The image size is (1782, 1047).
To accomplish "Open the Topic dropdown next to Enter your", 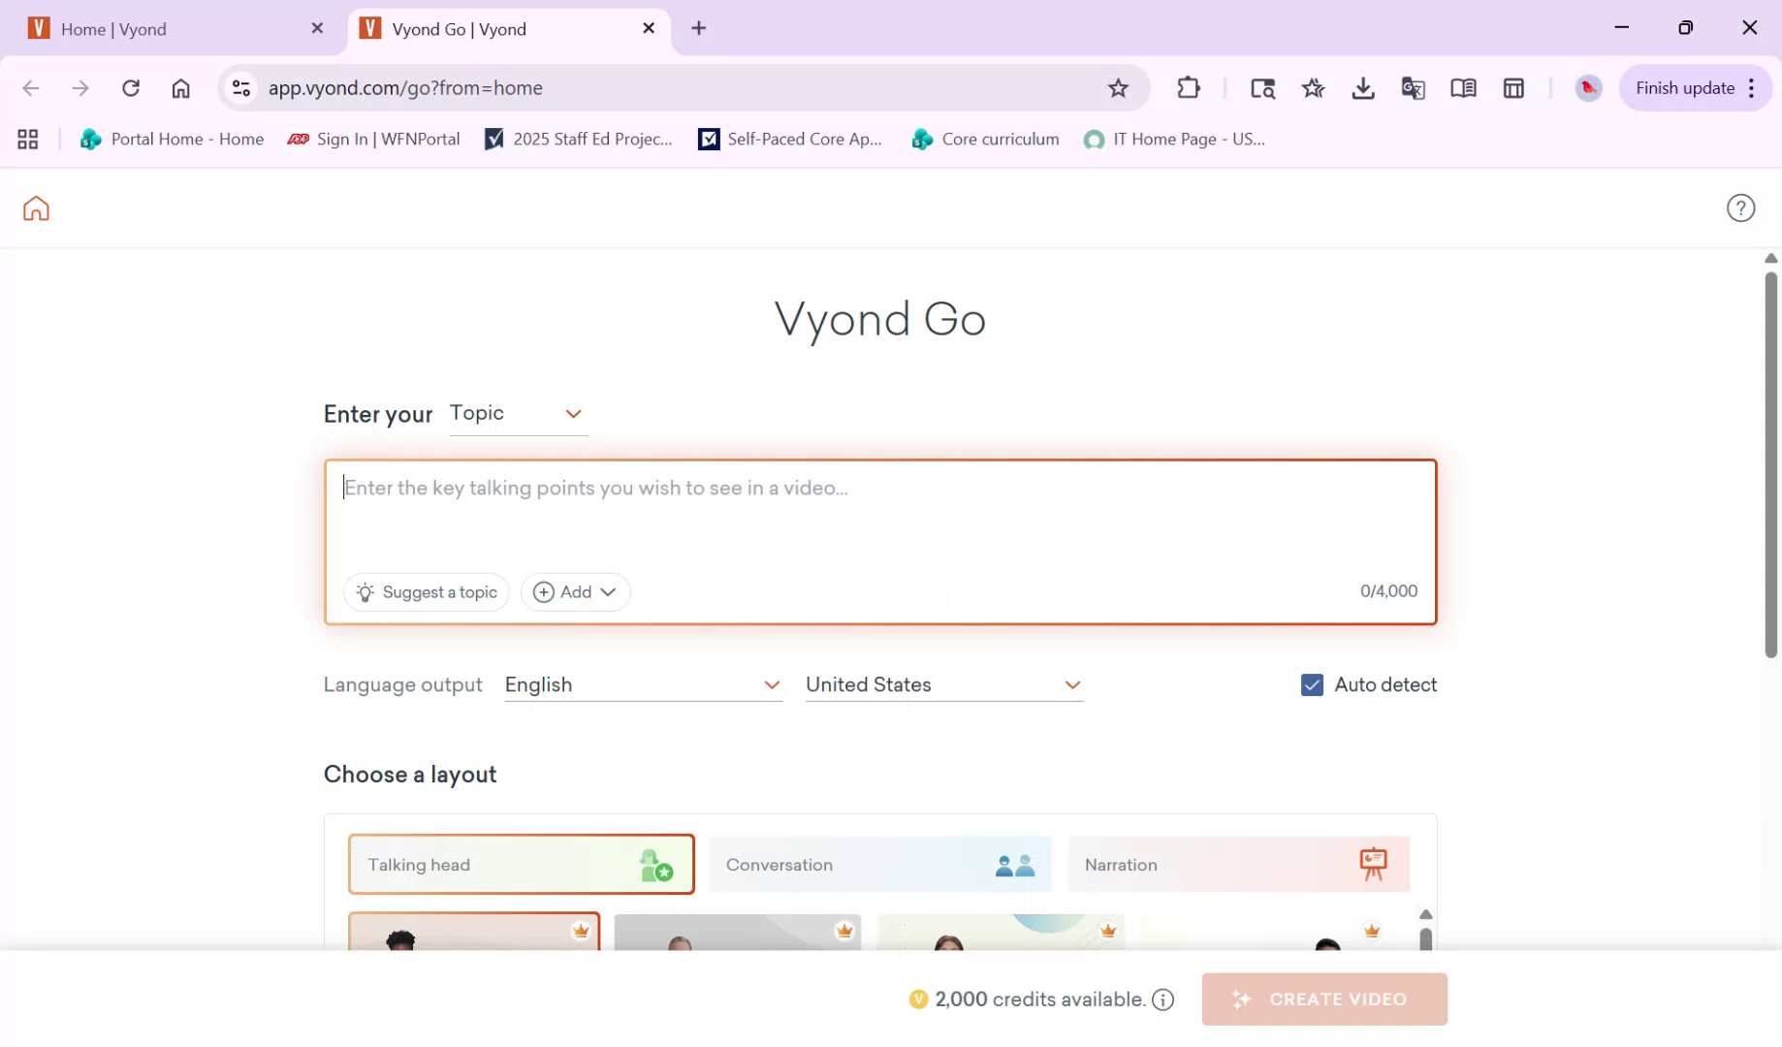I will 518,414.
